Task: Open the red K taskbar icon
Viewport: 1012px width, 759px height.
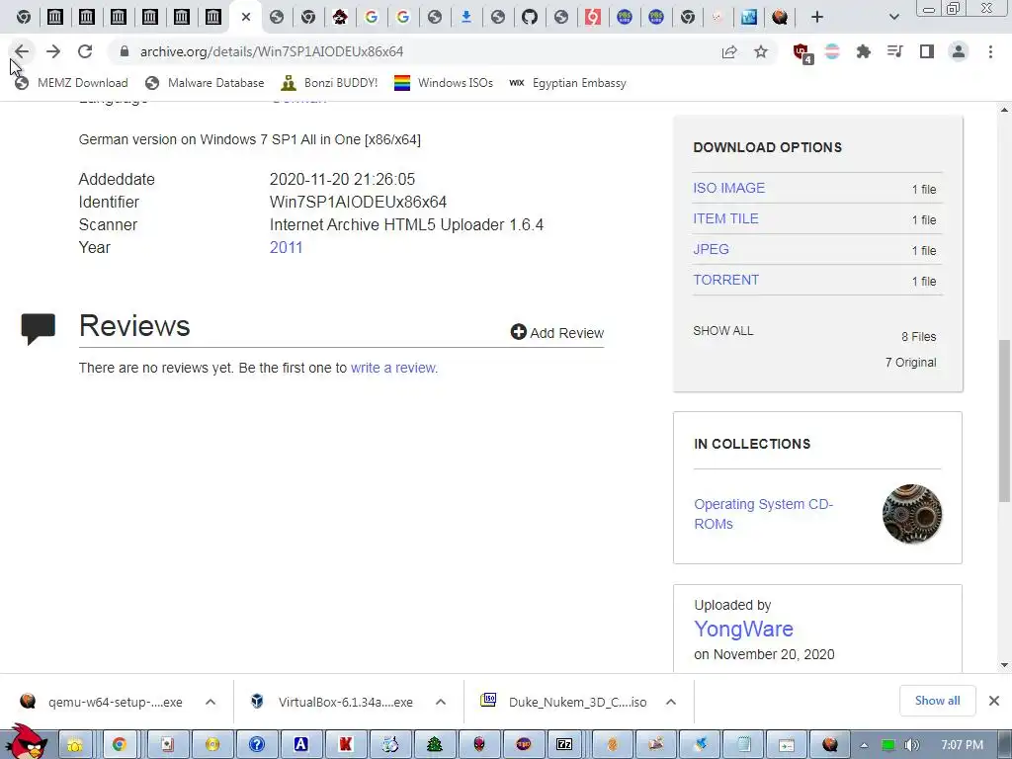Action: pyautogui.click(x=345, y=744)
